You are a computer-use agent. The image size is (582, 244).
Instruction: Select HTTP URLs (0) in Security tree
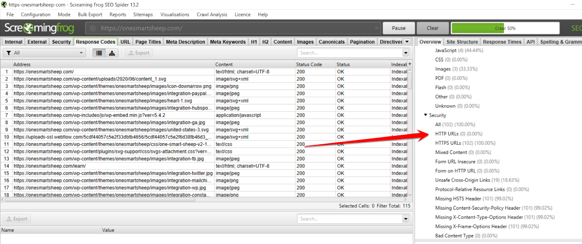click(459, 134)
